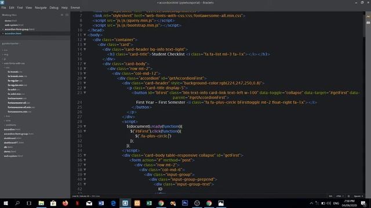
Task: Collapse document.ready fold on line 29
Action: [85, 127]
